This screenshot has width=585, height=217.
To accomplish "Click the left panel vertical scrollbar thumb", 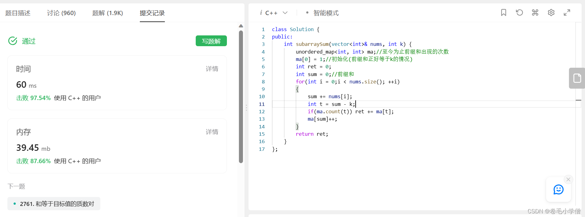I will (241, 97).
